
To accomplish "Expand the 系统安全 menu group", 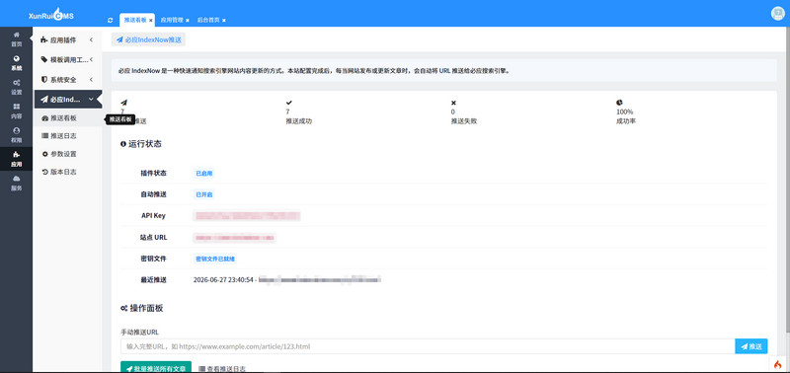I will (67, 80).
